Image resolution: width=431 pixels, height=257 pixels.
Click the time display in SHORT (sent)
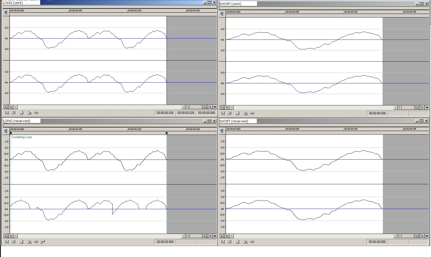coord(377,113)
